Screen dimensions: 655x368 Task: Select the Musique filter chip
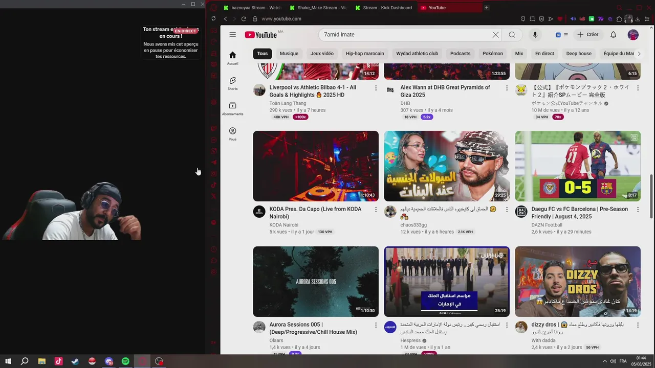pos(289,54)
